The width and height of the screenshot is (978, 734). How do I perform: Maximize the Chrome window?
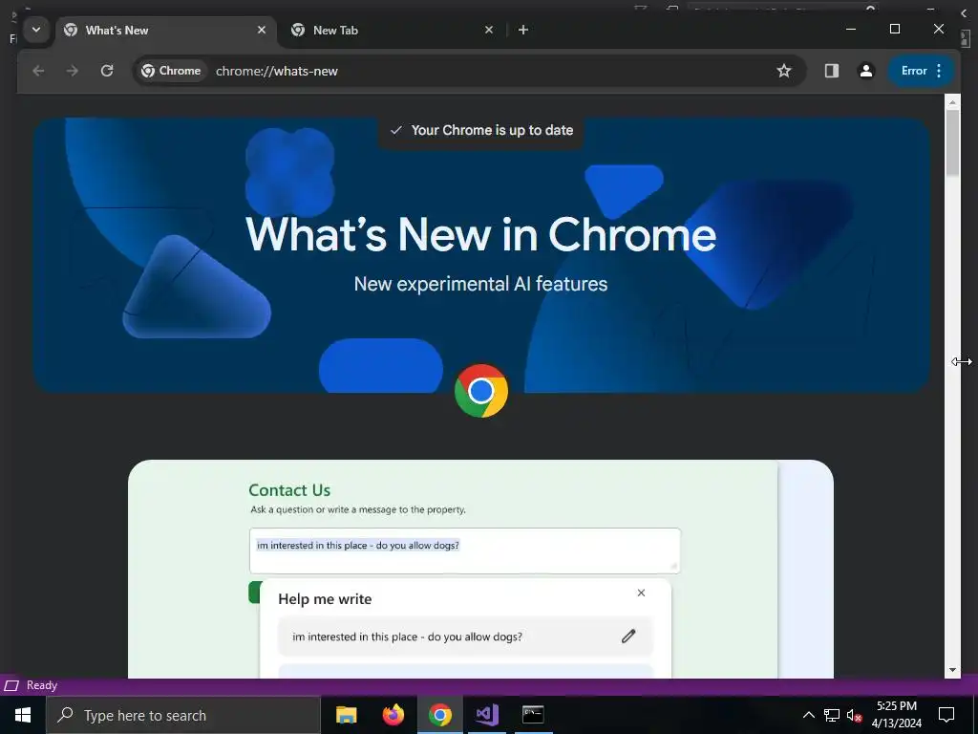pyautogui.click(x=895, y=30)
